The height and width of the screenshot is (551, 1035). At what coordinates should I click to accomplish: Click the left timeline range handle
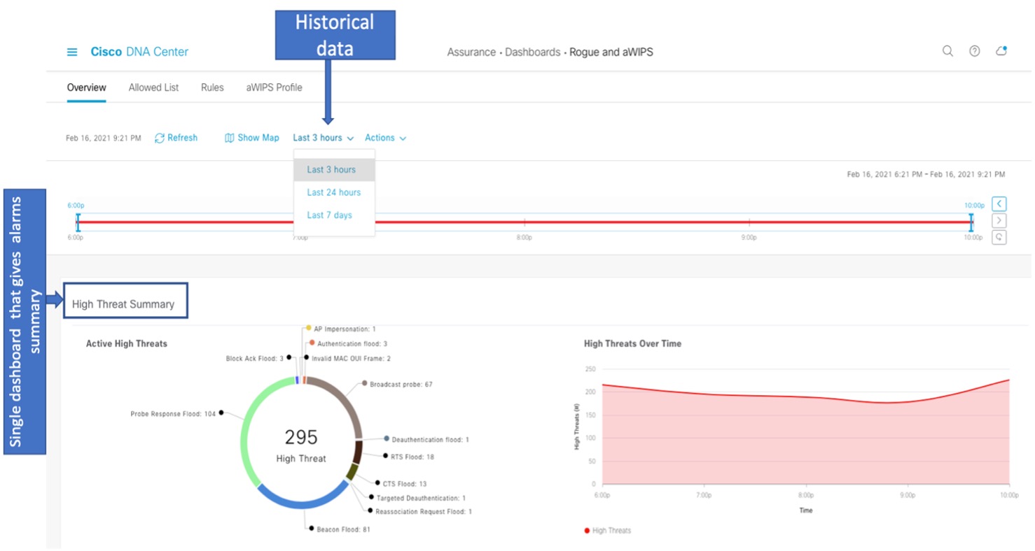[x=78, y=222]
